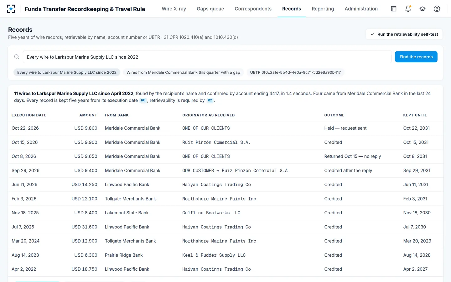Open the Feb 3, 2026 wire row
451x282 pixels.
click(x=225, y=199)
